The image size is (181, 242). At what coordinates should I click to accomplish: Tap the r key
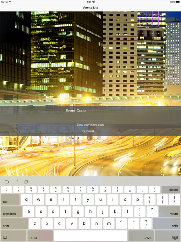coord(63,199)
